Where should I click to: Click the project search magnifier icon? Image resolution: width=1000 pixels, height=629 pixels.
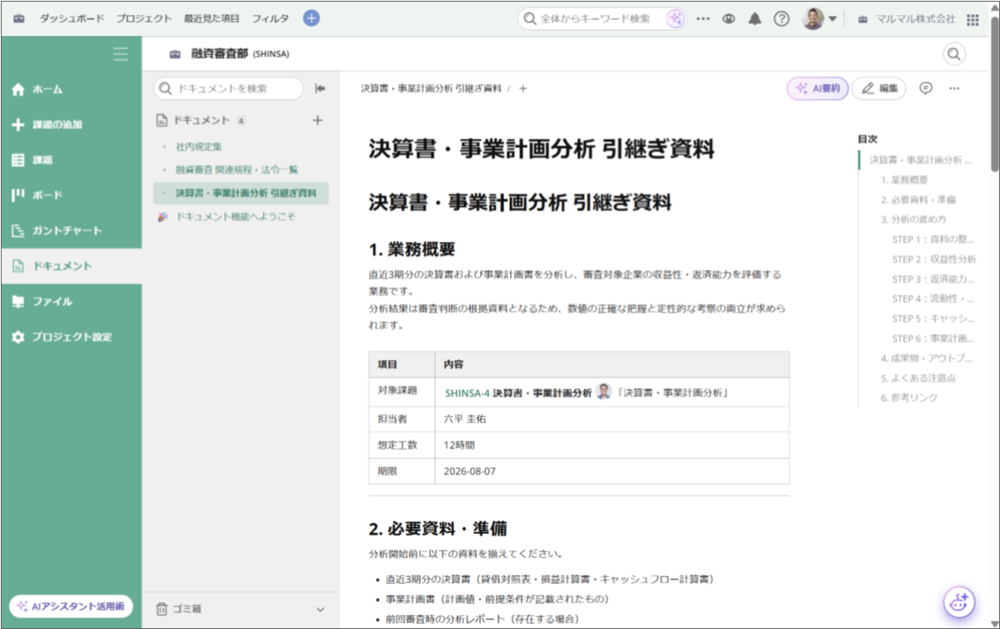click(x=954, y=54)
